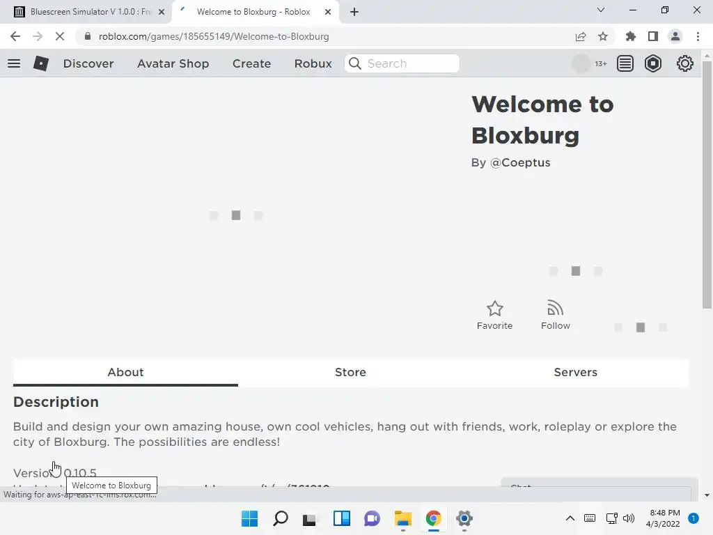
Task: Click the volume speaker tray icon
Action: (x=629, y=518)
